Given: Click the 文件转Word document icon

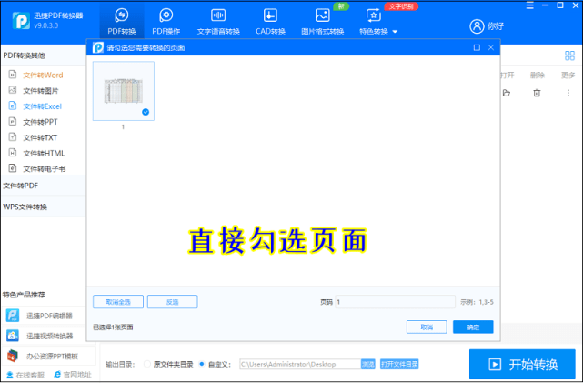Looking at the screenshot, I should [x=13, y=75].
